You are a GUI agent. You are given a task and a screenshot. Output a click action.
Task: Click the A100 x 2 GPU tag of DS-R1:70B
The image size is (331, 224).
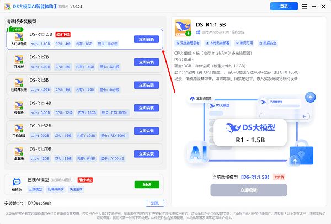pos(113,158)
